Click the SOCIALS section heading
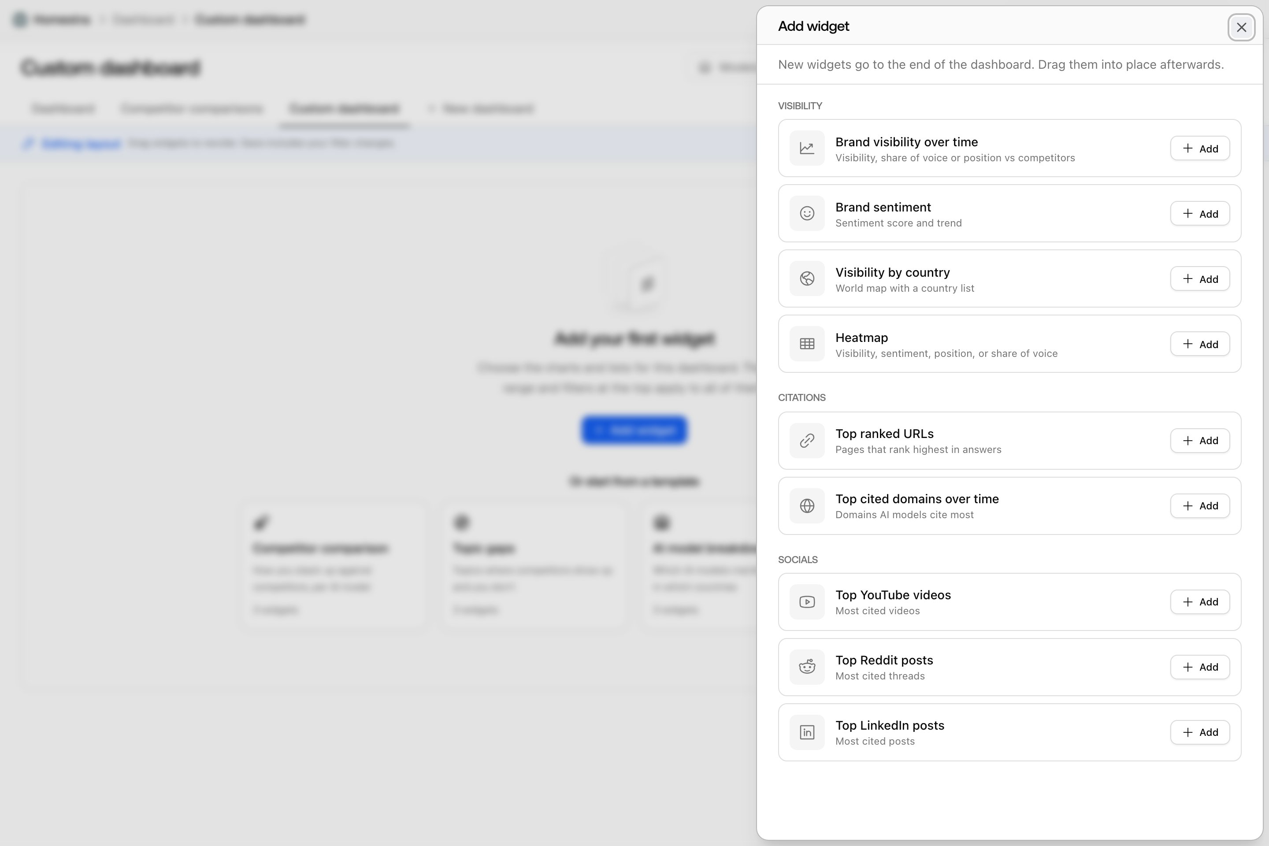 pyautogui.click(x=798, y=560)
